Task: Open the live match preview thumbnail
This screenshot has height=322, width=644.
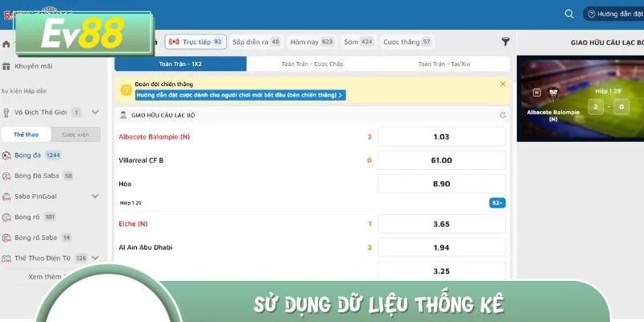Action: 580,98
